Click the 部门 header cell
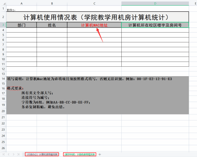 click(x=21, y=25)
